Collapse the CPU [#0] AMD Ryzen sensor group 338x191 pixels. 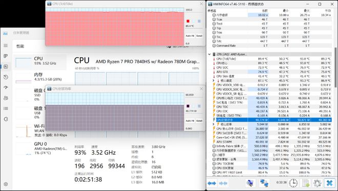209,54
